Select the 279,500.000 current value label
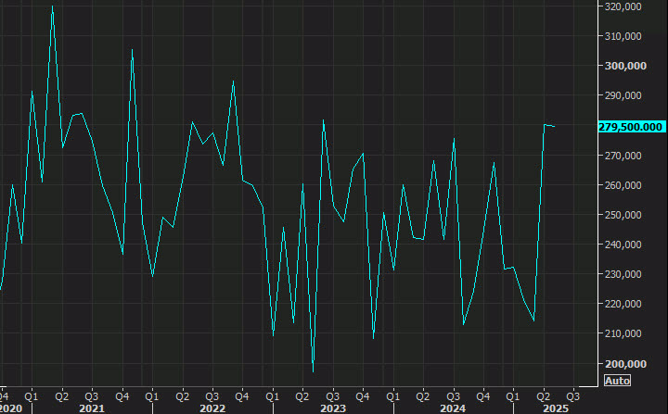The image size is (668, 414). [632, 127]
